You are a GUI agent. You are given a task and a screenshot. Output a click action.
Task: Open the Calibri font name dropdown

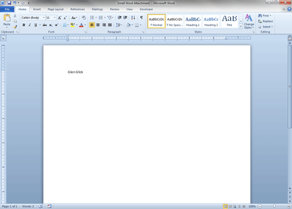[x=33, y=17]
